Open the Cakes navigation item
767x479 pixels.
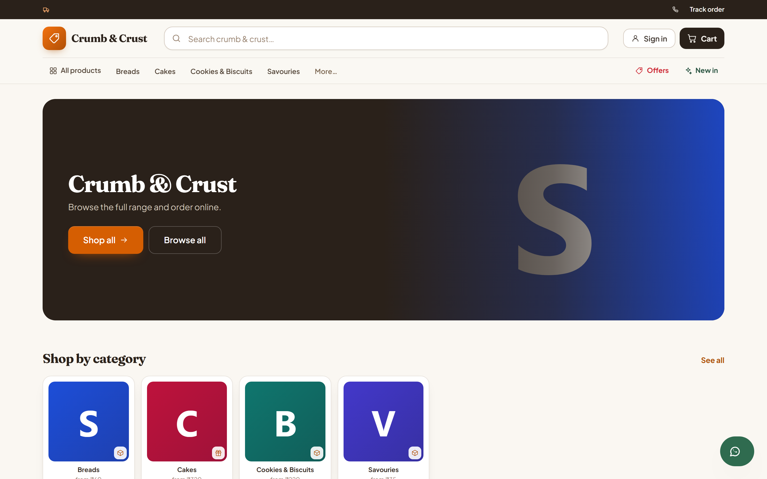(165, 71)
